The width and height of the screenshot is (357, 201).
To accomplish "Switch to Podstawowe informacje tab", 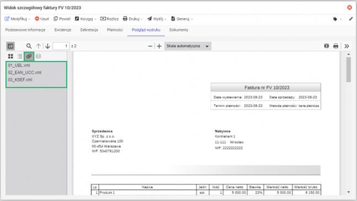I will point(25,30).
